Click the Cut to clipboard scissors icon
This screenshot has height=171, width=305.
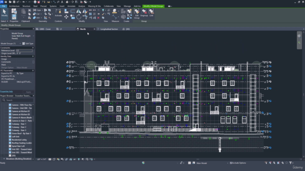30,10
